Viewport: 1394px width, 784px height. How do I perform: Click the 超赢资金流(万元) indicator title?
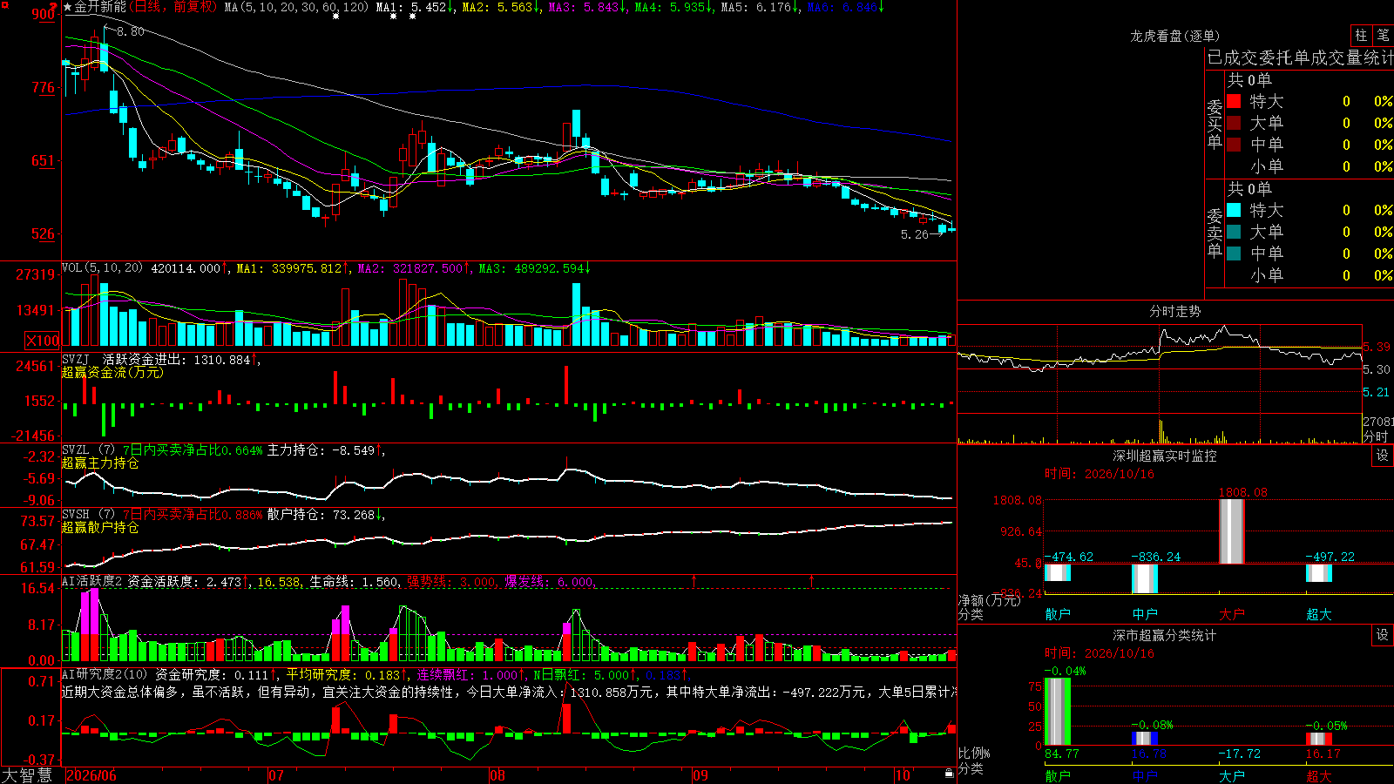coord(112,372)
